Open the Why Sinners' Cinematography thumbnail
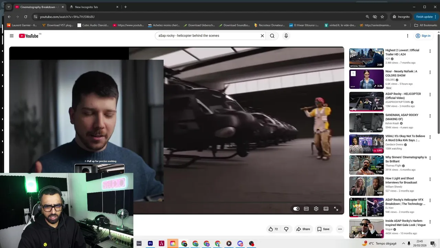Viewport: 440px width, 248px height. pos(366,165)
